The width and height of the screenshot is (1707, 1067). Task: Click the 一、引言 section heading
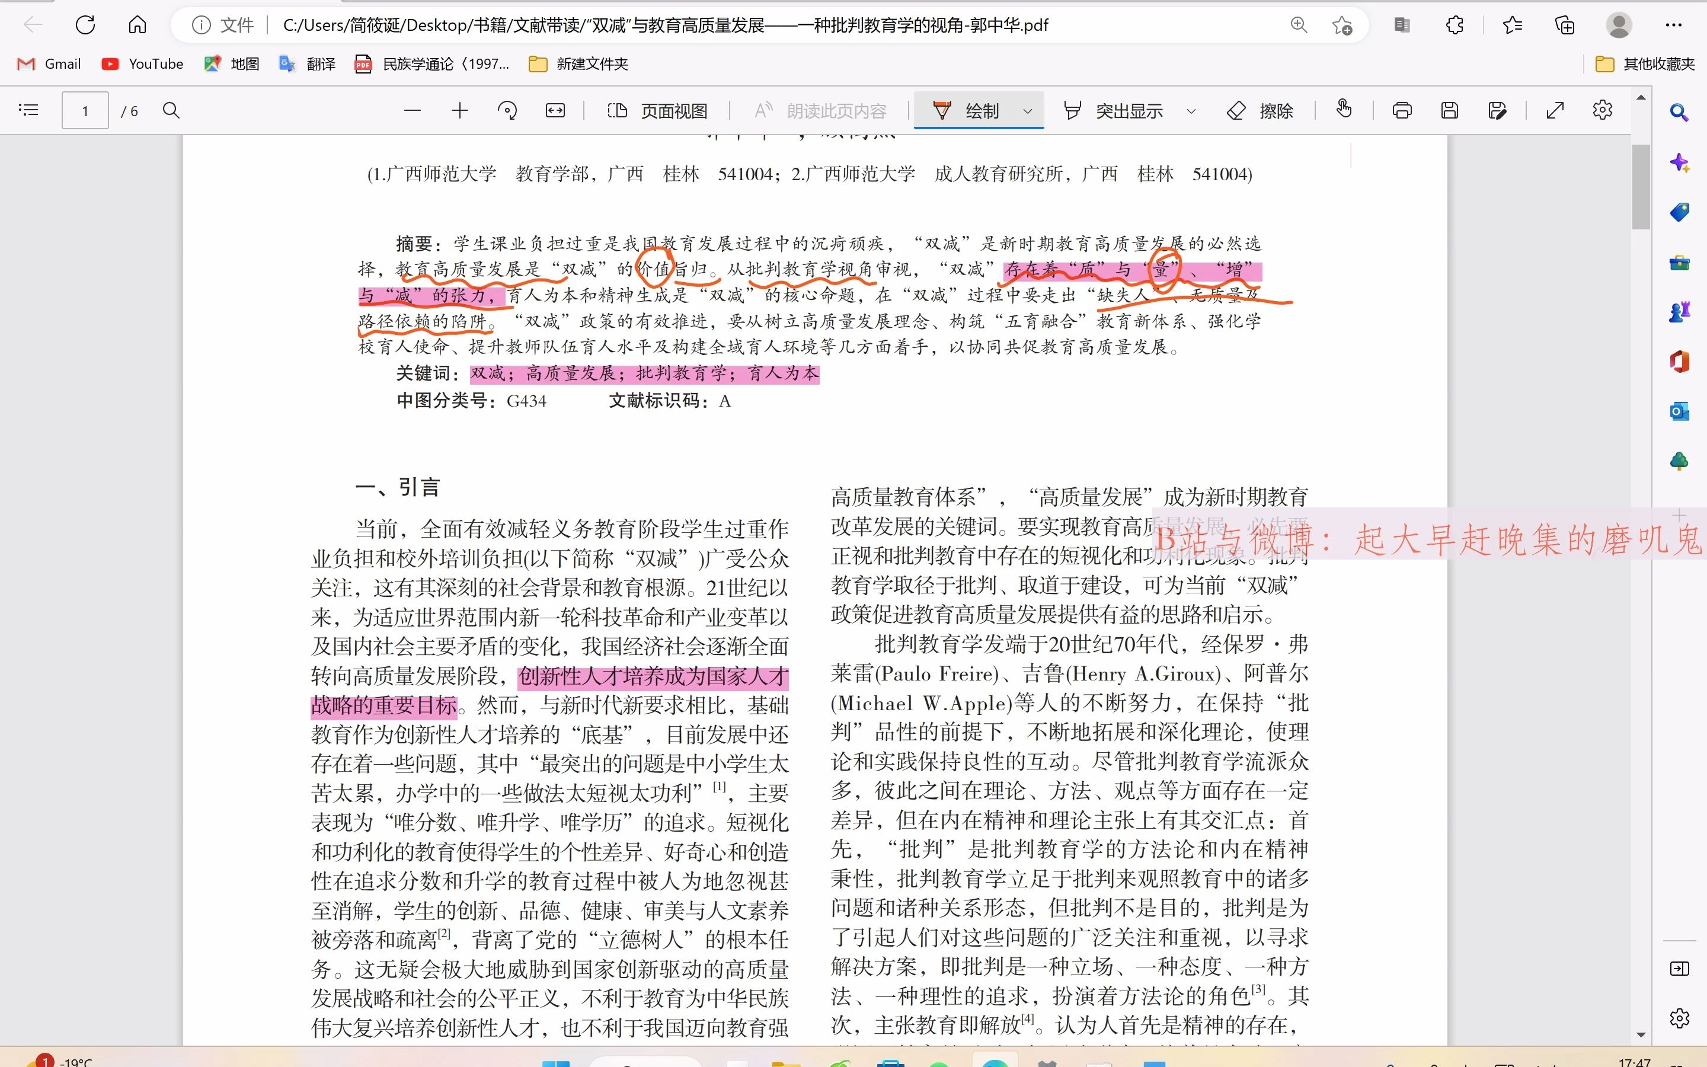click(x=398, y=487)
